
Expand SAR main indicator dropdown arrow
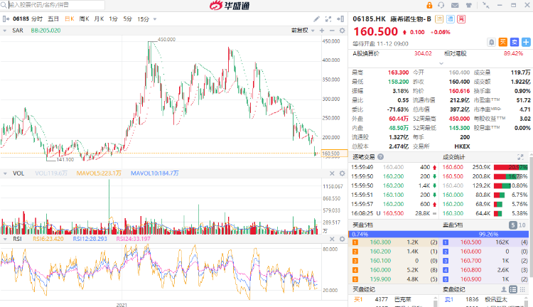(x=5, y=31)
